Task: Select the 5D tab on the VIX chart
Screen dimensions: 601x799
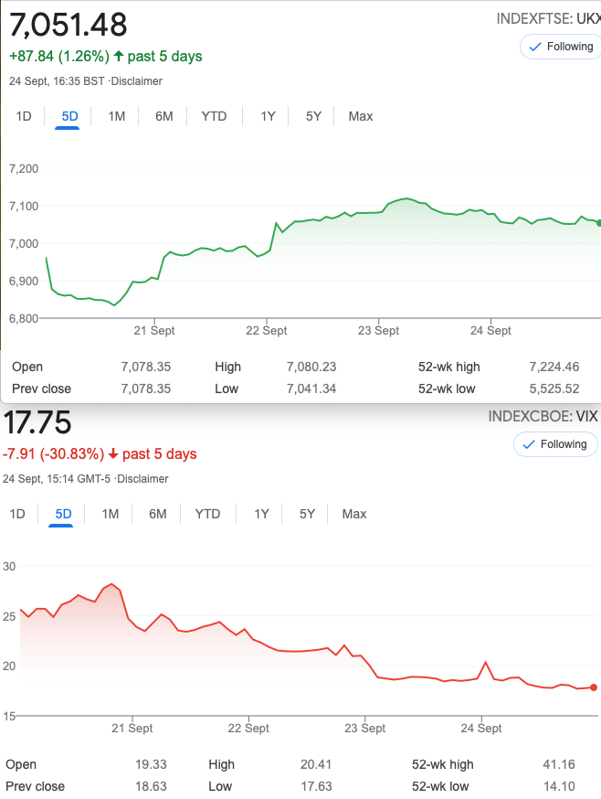Action: pos(63,514)
